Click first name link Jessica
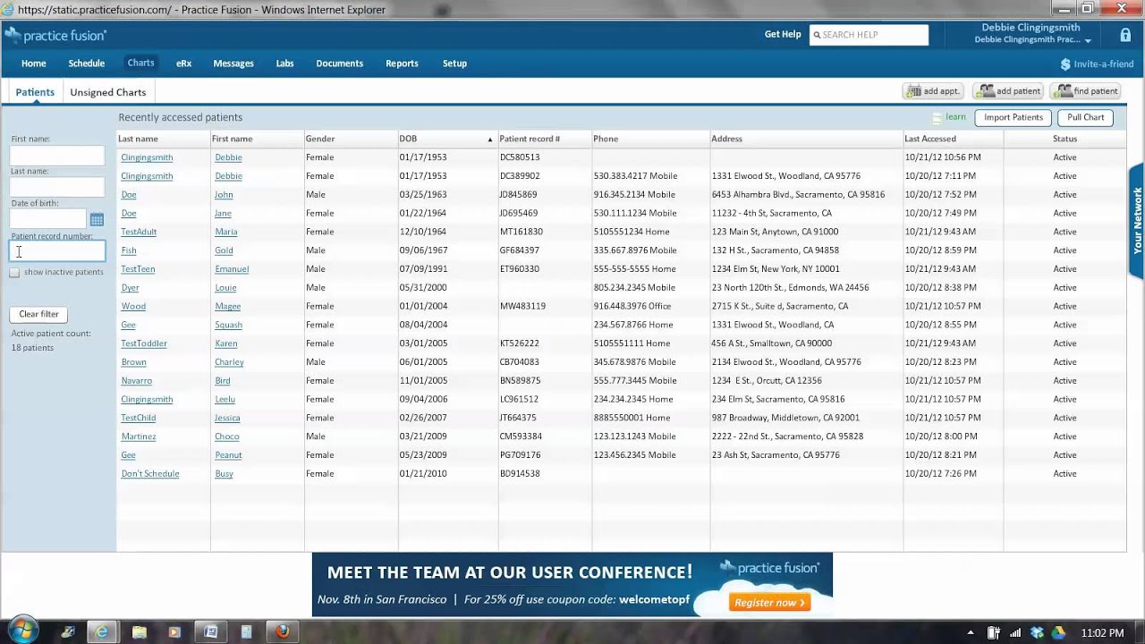This screenshot has height=644, width=1145. (227, 418)
